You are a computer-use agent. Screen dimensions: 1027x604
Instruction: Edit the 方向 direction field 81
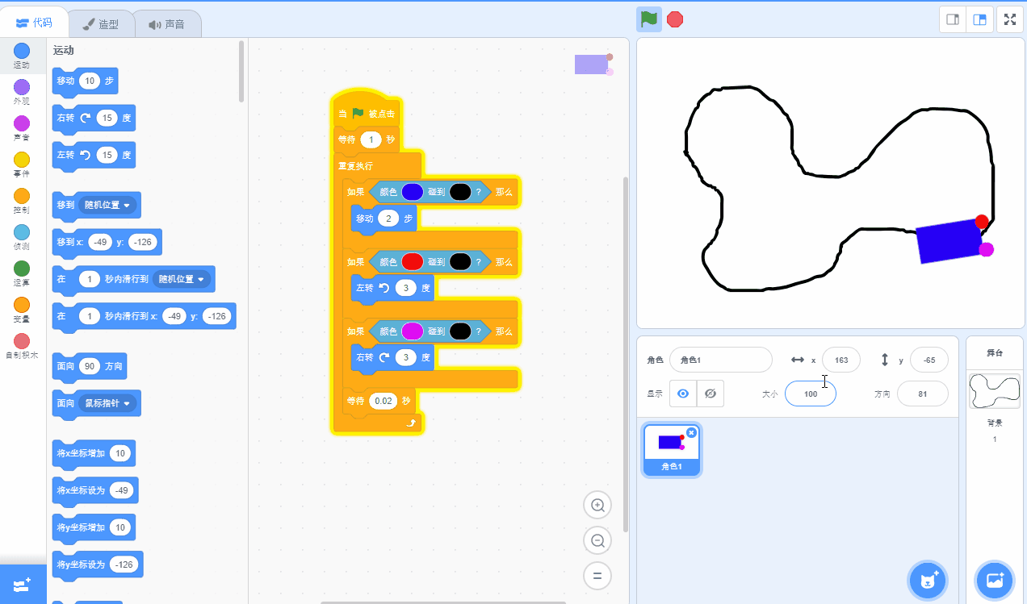point(923,394)
